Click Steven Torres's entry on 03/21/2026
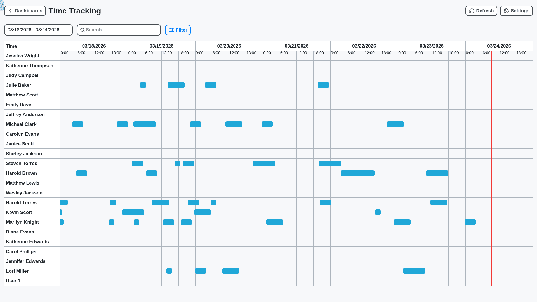 coord(263,163)
